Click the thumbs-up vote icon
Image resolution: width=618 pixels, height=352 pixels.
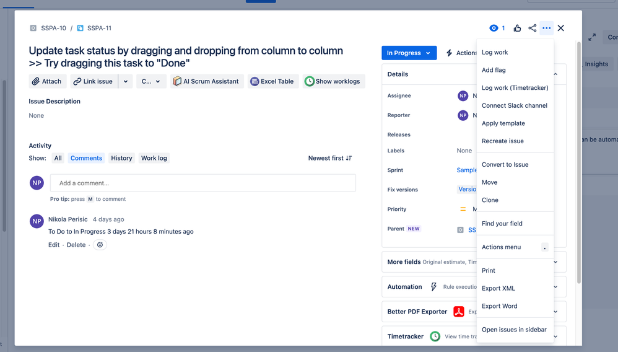517,28
